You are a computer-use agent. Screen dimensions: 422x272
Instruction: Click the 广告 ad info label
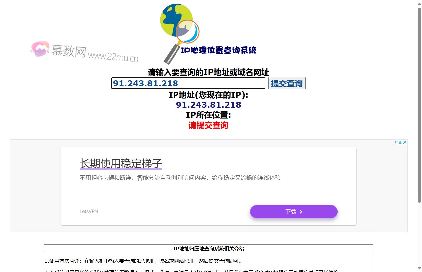point(398,142)
